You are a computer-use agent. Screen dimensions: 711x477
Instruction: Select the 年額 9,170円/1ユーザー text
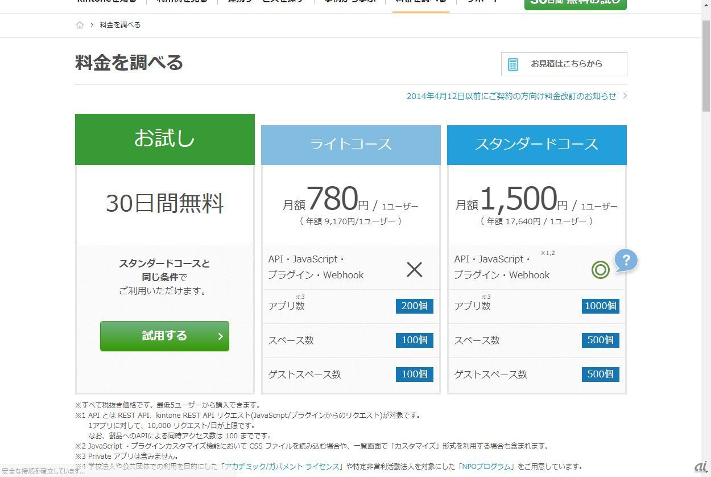[351, 221]
